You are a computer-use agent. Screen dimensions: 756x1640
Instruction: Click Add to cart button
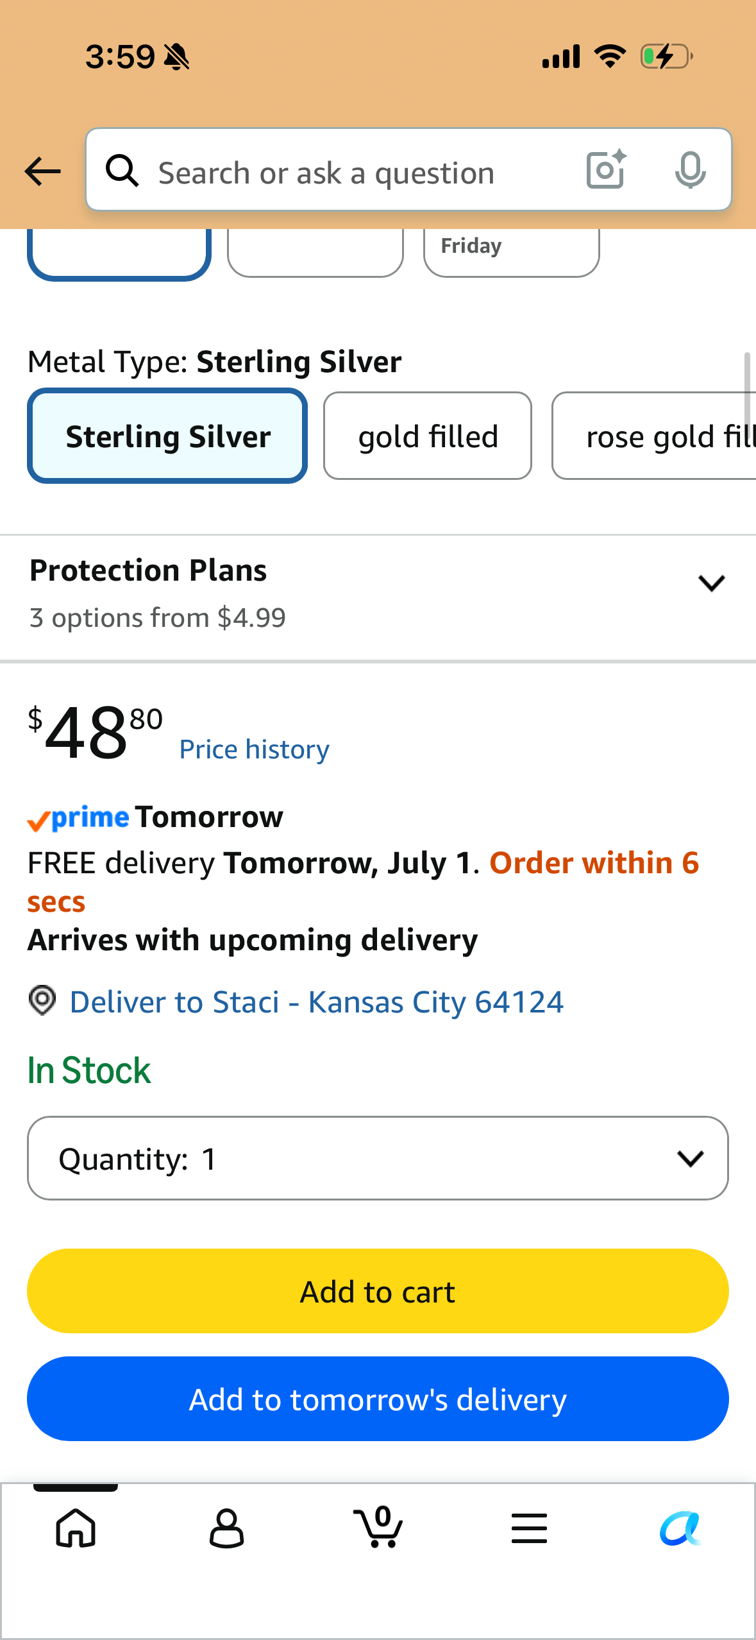pyautogui.click(x=378, y=1291)
